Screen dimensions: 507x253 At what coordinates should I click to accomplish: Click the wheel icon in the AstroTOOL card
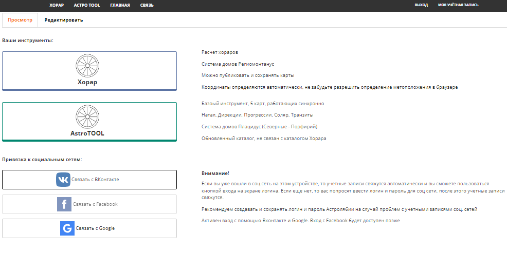pyautogui.click(x=87, y=116)
